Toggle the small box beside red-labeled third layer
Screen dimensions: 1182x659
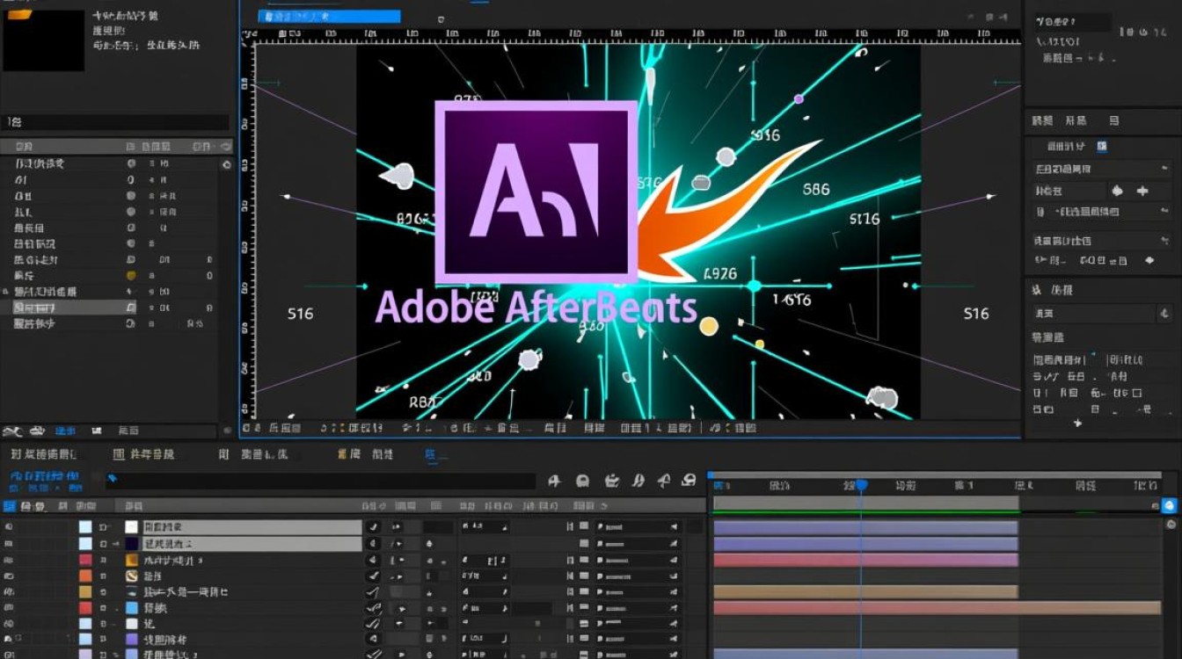pos(103,560)
